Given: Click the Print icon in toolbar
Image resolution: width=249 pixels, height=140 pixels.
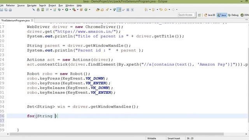Looking at the screenshot, I should (10, 10).
